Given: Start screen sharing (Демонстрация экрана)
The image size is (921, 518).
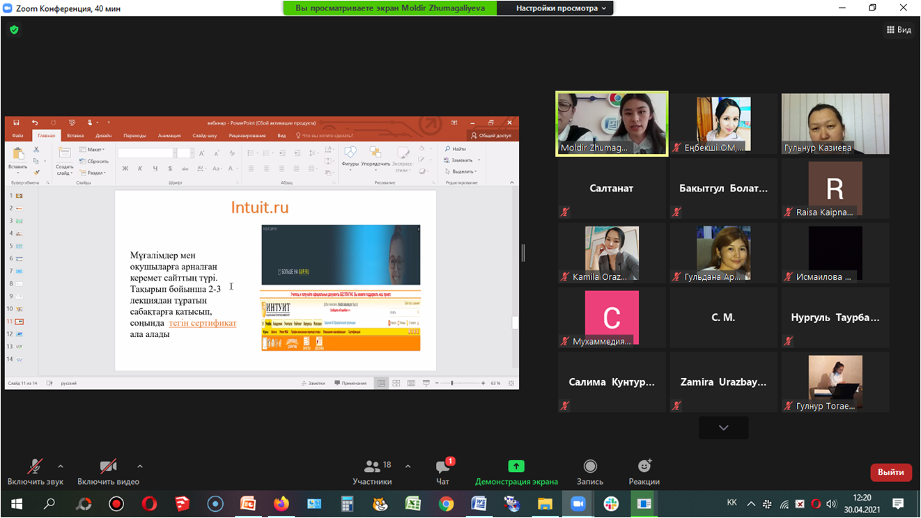Looking at the screenshot, I should coord(516,471).
